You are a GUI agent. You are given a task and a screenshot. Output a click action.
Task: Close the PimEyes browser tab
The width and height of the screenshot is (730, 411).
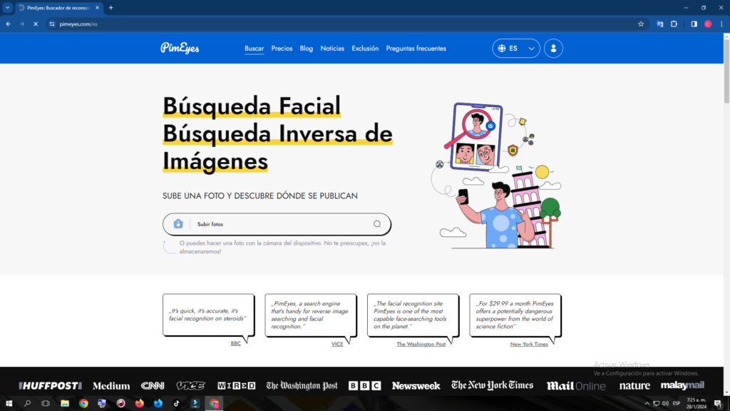click(97, 8)
